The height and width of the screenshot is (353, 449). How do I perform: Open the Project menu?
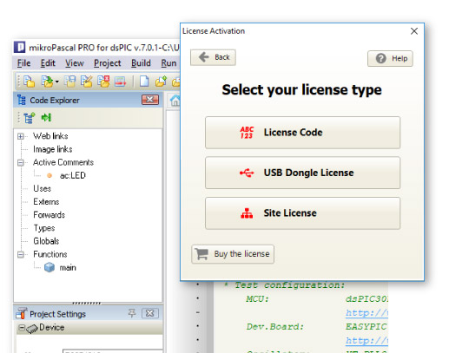pyautogui.click(x=108, y=63)
